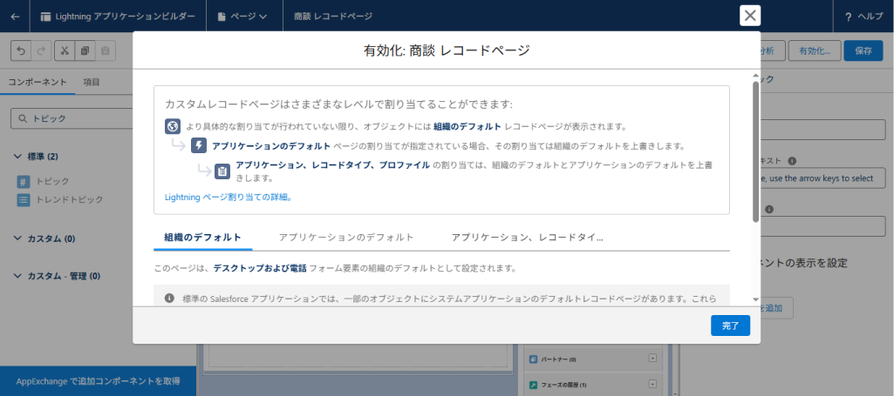
Task: Click the use the arrow keys combobox
Action: pyautogui.click(x=822, y=178)
